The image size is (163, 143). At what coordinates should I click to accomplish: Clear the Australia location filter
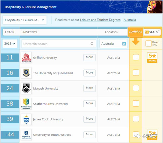point(124,44)
